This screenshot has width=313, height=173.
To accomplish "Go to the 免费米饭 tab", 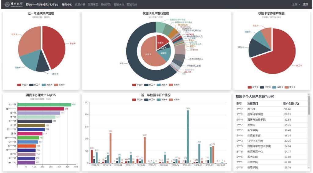I will coord(93,5).
